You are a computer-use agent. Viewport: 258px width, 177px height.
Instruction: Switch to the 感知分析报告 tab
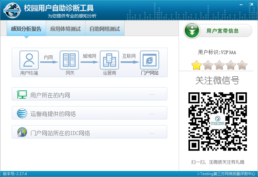coord(26,28)
